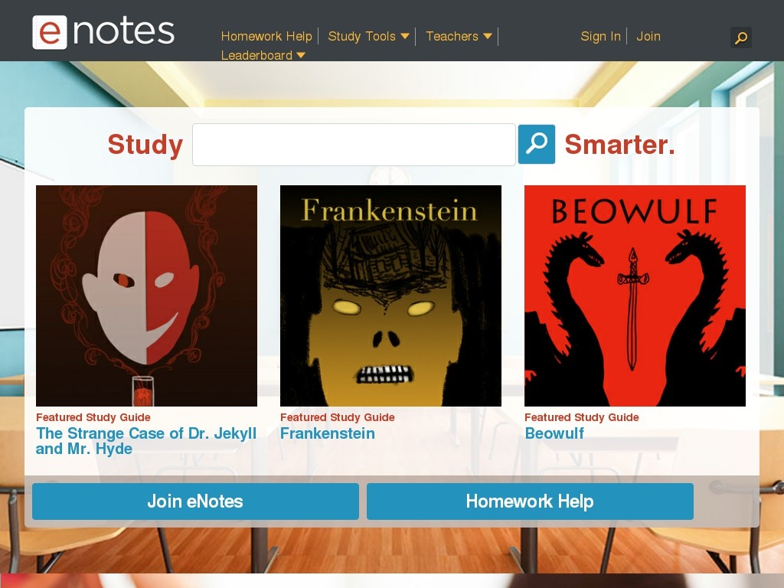This screenshot has height=588, width=784.
Task: Select the Study Tools menu item
Action: 361,37
